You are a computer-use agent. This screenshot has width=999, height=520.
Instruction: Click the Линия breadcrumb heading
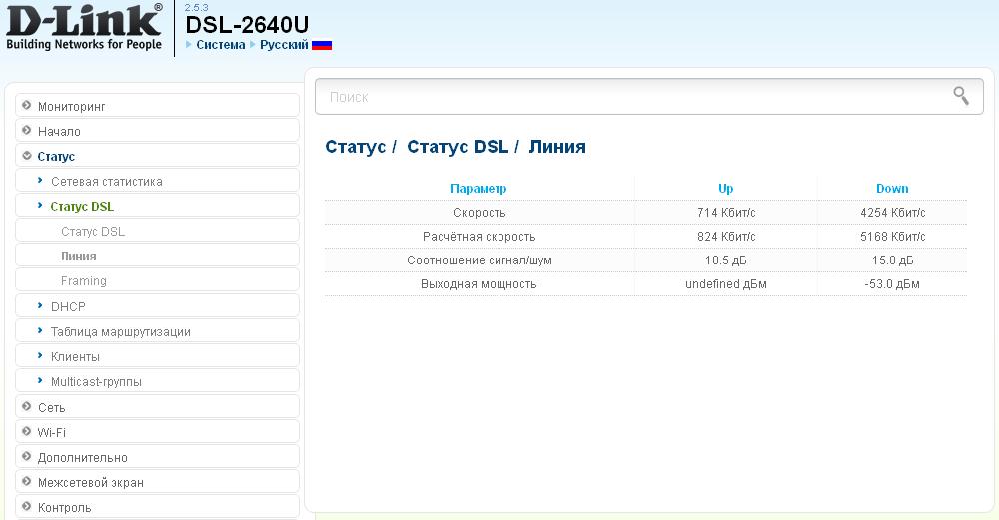pyautogui.click(x=557, y=147)
